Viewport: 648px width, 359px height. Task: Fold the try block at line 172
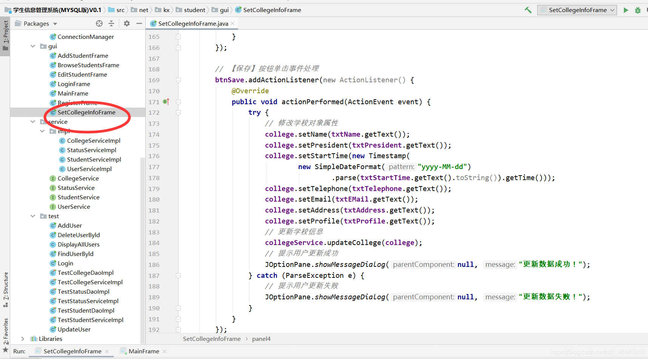point(179,112)
